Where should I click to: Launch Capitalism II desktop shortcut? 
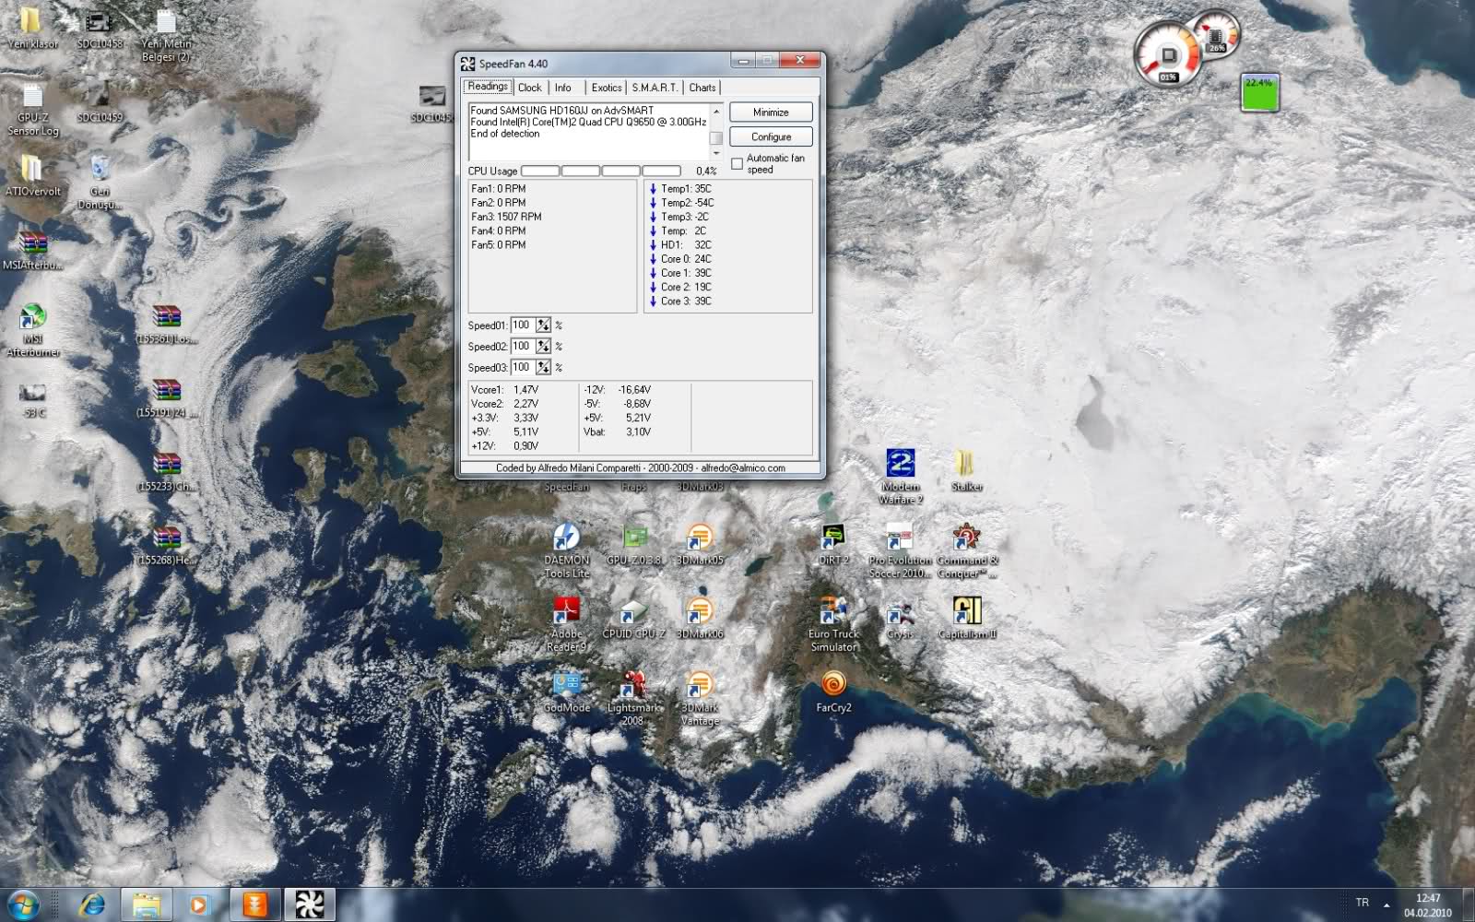(x=967, y=618)
